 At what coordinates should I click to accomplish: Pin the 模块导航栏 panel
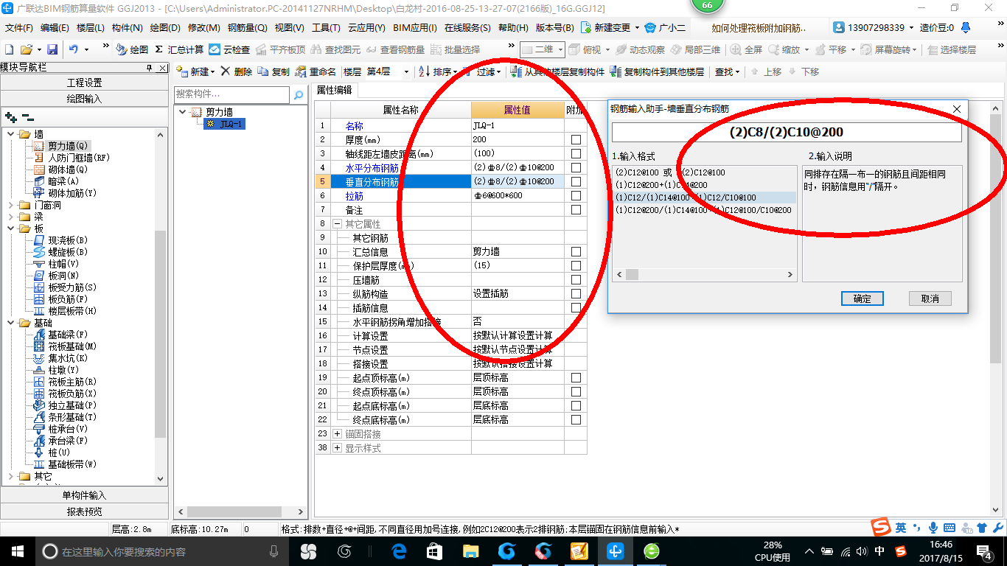pos(149,67)
